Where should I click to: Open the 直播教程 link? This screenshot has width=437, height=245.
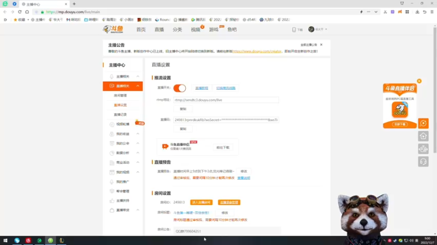click(202, 88)
